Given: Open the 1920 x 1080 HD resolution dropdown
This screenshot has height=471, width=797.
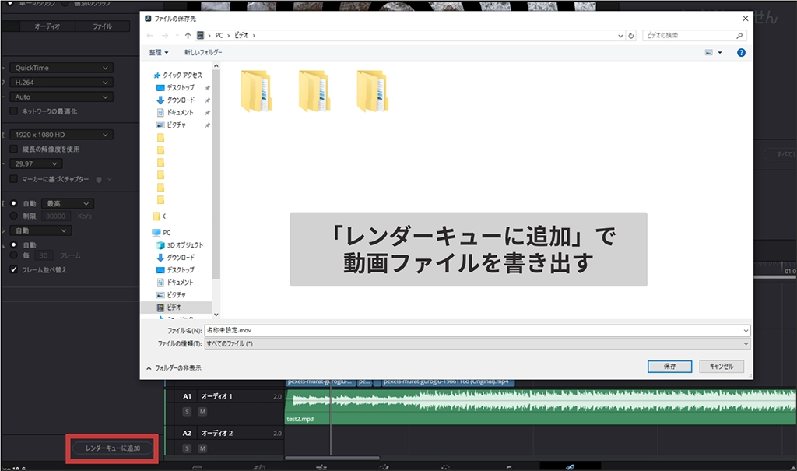Looking at the screenshot, I should click(62, 135).
